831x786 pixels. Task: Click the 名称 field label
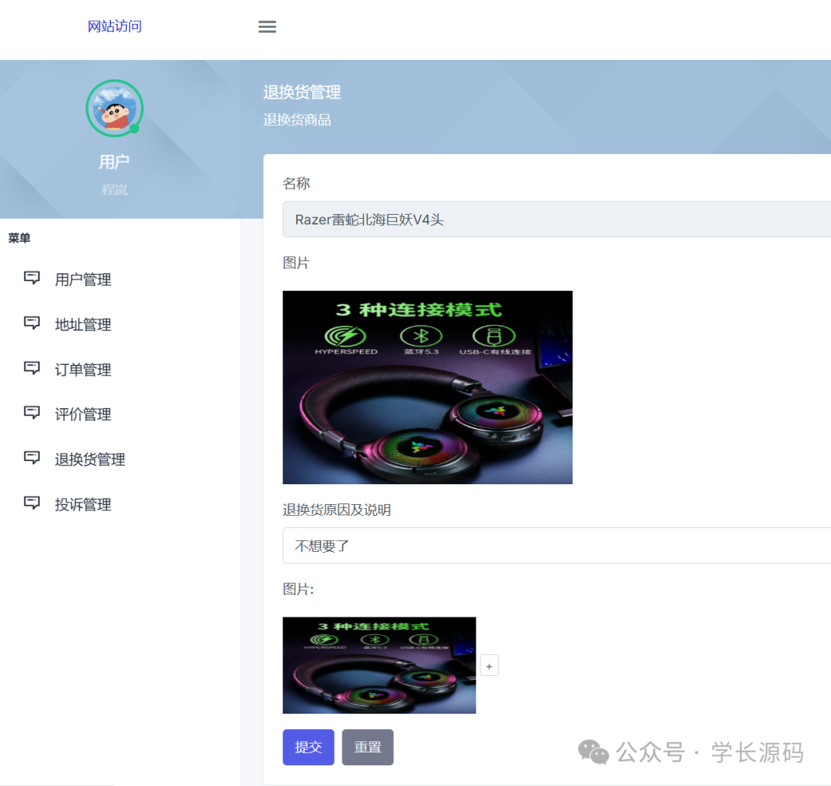pos(296,183)
